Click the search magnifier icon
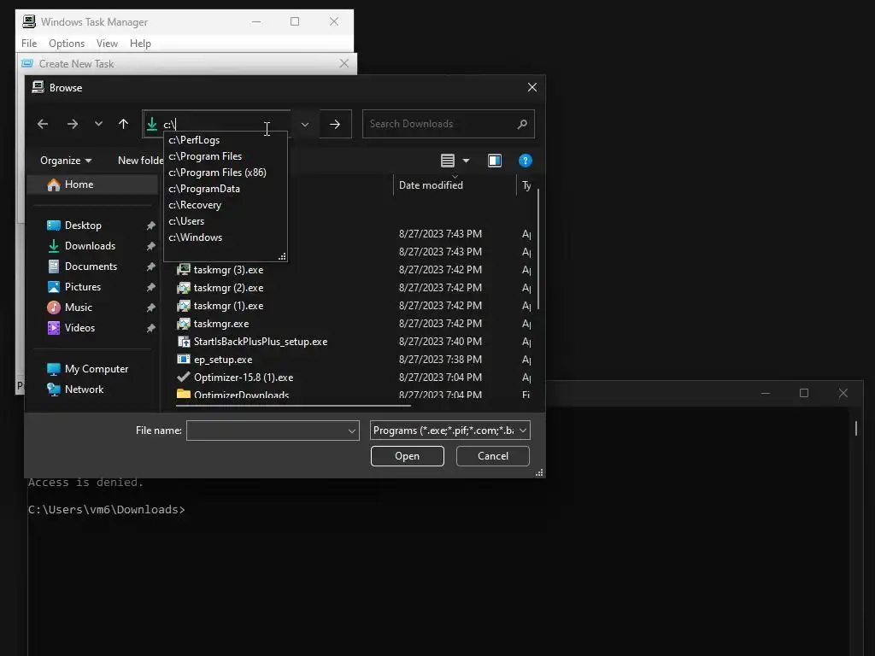 [x=522, y=124]
